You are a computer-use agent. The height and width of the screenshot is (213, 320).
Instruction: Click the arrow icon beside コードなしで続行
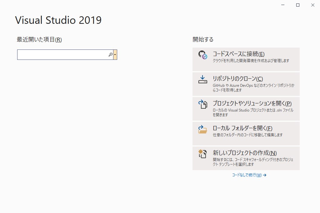[265, 175]
